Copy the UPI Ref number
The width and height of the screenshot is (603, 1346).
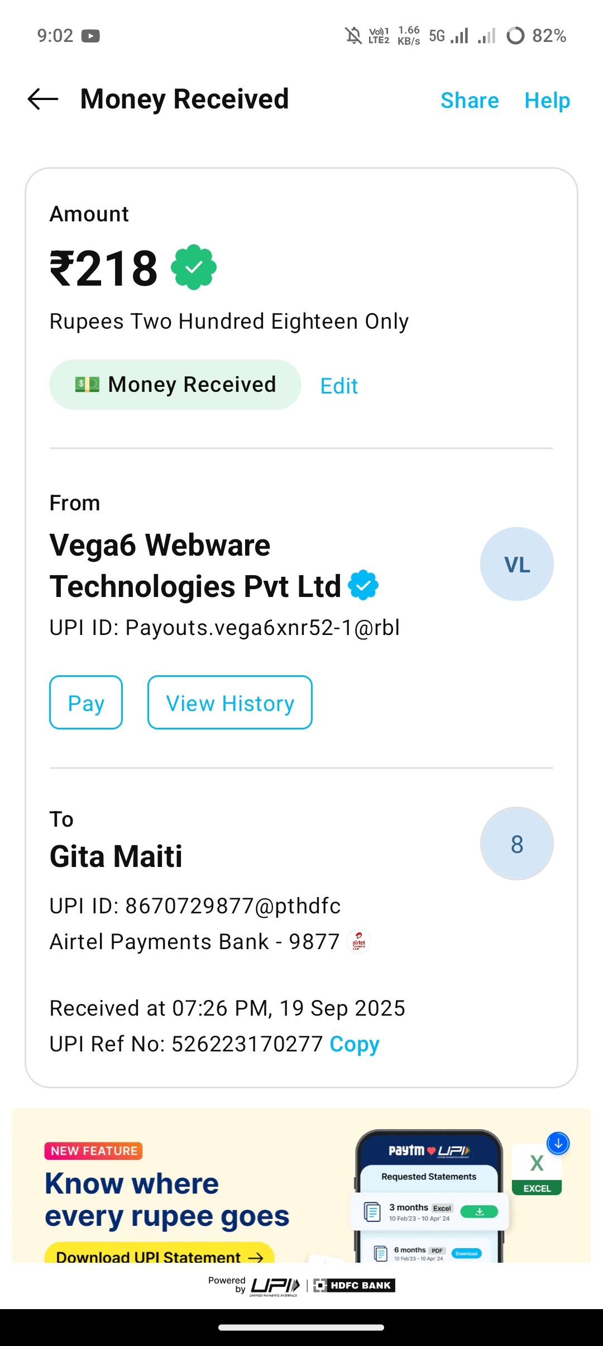tap(354, 1044)
